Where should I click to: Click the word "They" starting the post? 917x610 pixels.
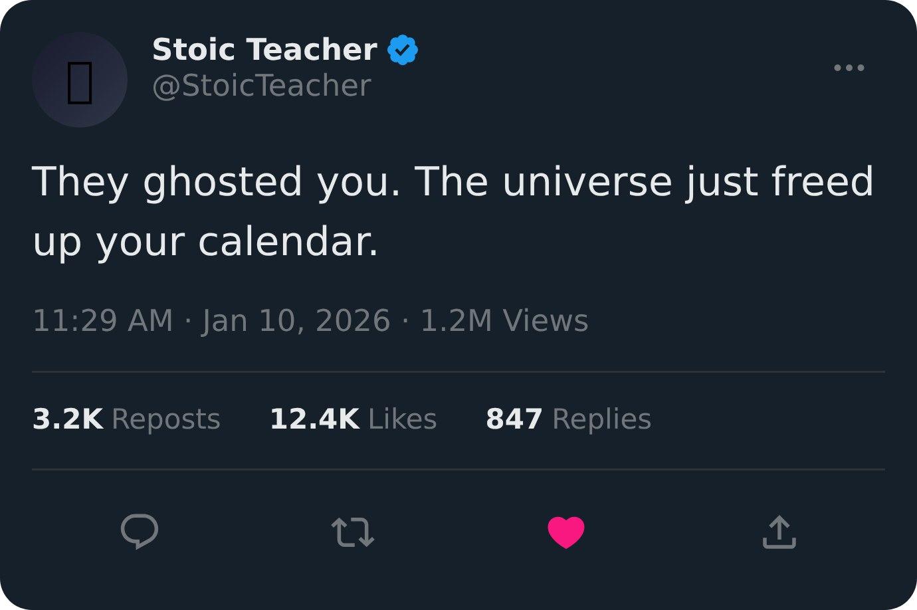(80, 182)
